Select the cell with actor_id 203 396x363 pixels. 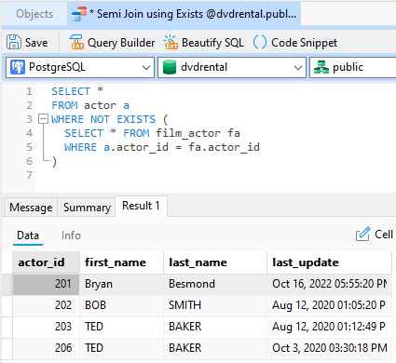coord(46,327)
